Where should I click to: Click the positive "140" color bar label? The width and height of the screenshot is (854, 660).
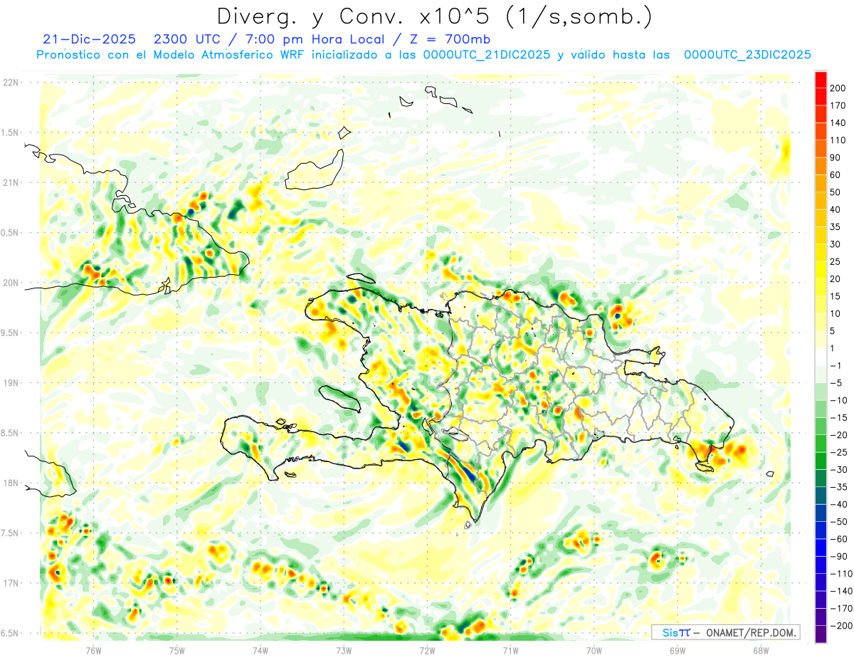[838, 123]
